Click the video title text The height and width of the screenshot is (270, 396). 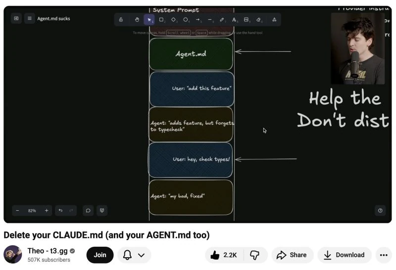coord(106,235)
